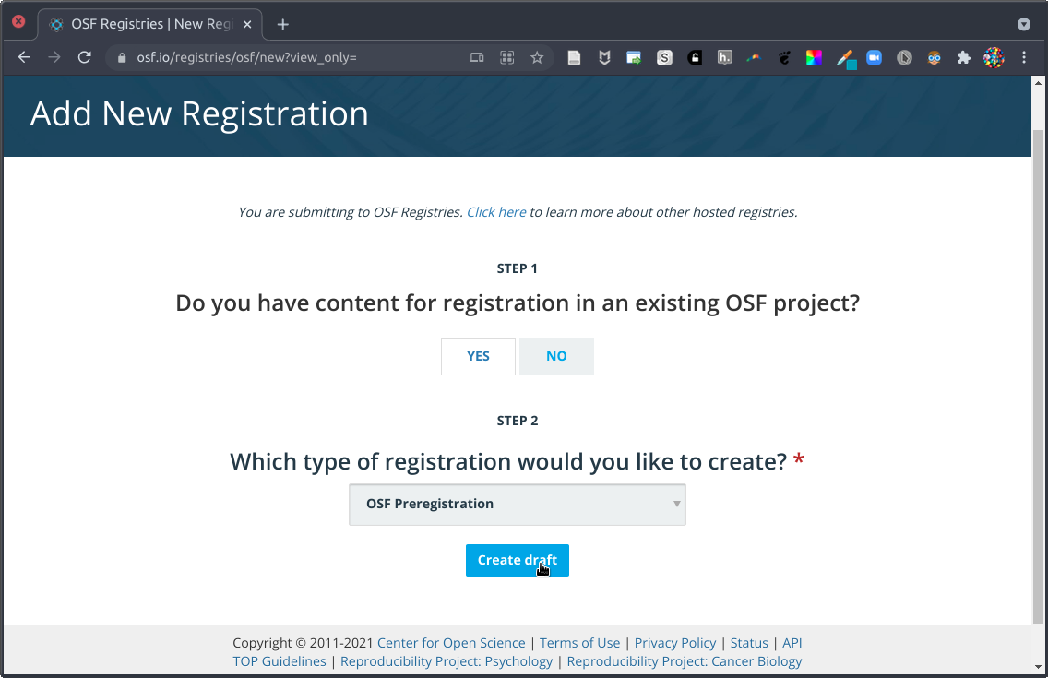The height and width of the screenshot is (678, 1048).
Task: Select NO for existing OSF project
Action: point(556,356)
